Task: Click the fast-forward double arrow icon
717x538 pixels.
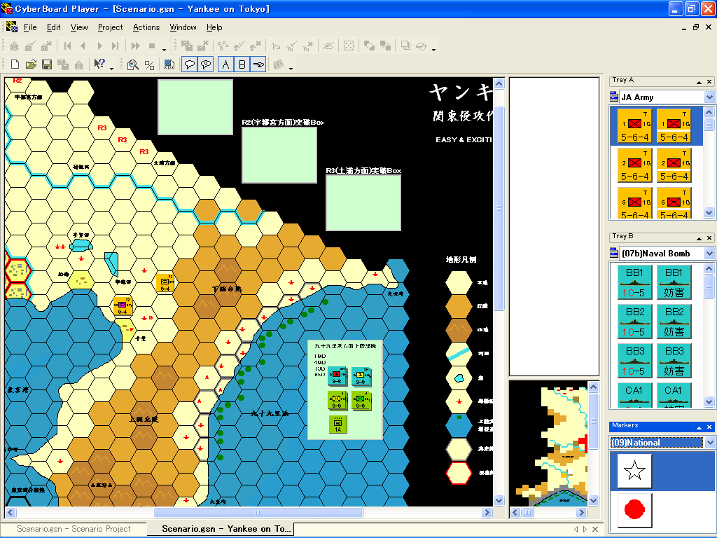Action: point(135,46)
